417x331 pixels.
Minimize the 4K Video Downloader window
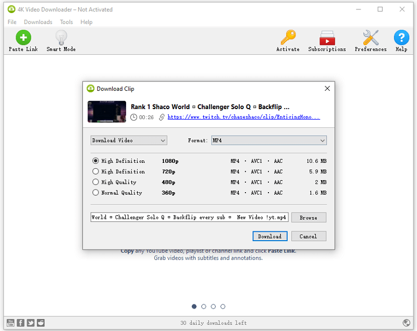359,9
